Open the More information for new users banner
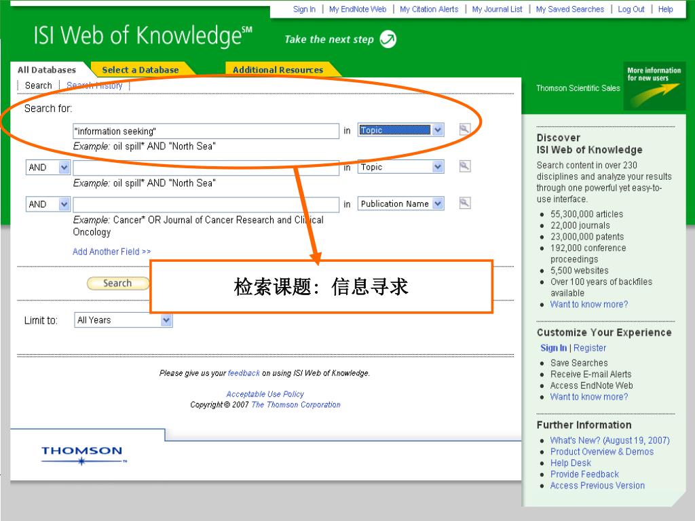 (654, 86)
